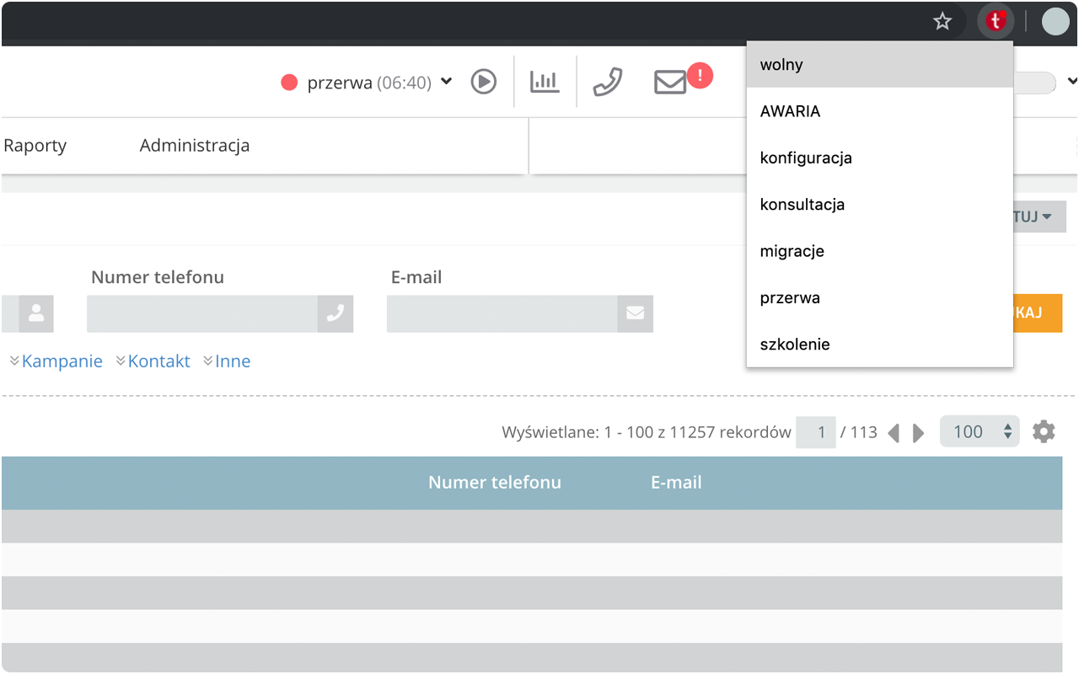Screen dimensions: 1079x674
Task: Select the wolny status option
Action: (x=879, y=65)
